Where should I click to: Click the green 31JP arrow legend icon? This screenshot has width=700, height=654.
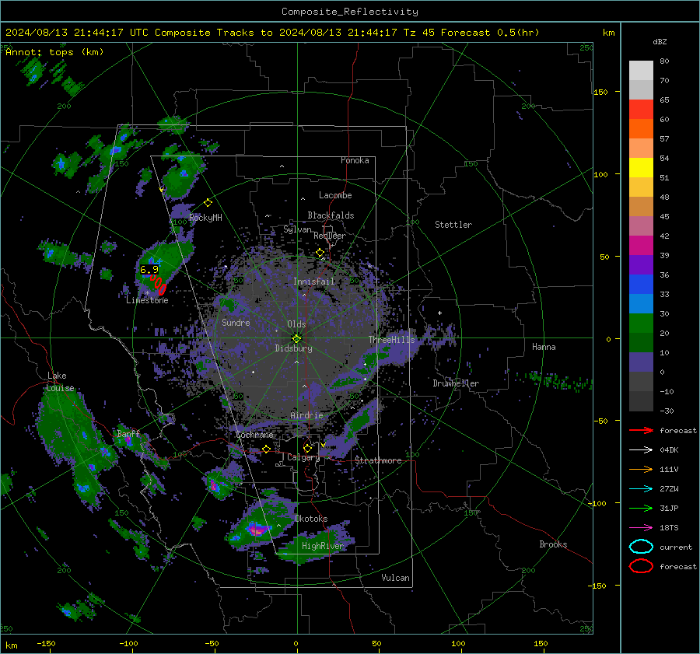(x=641, y=508)
